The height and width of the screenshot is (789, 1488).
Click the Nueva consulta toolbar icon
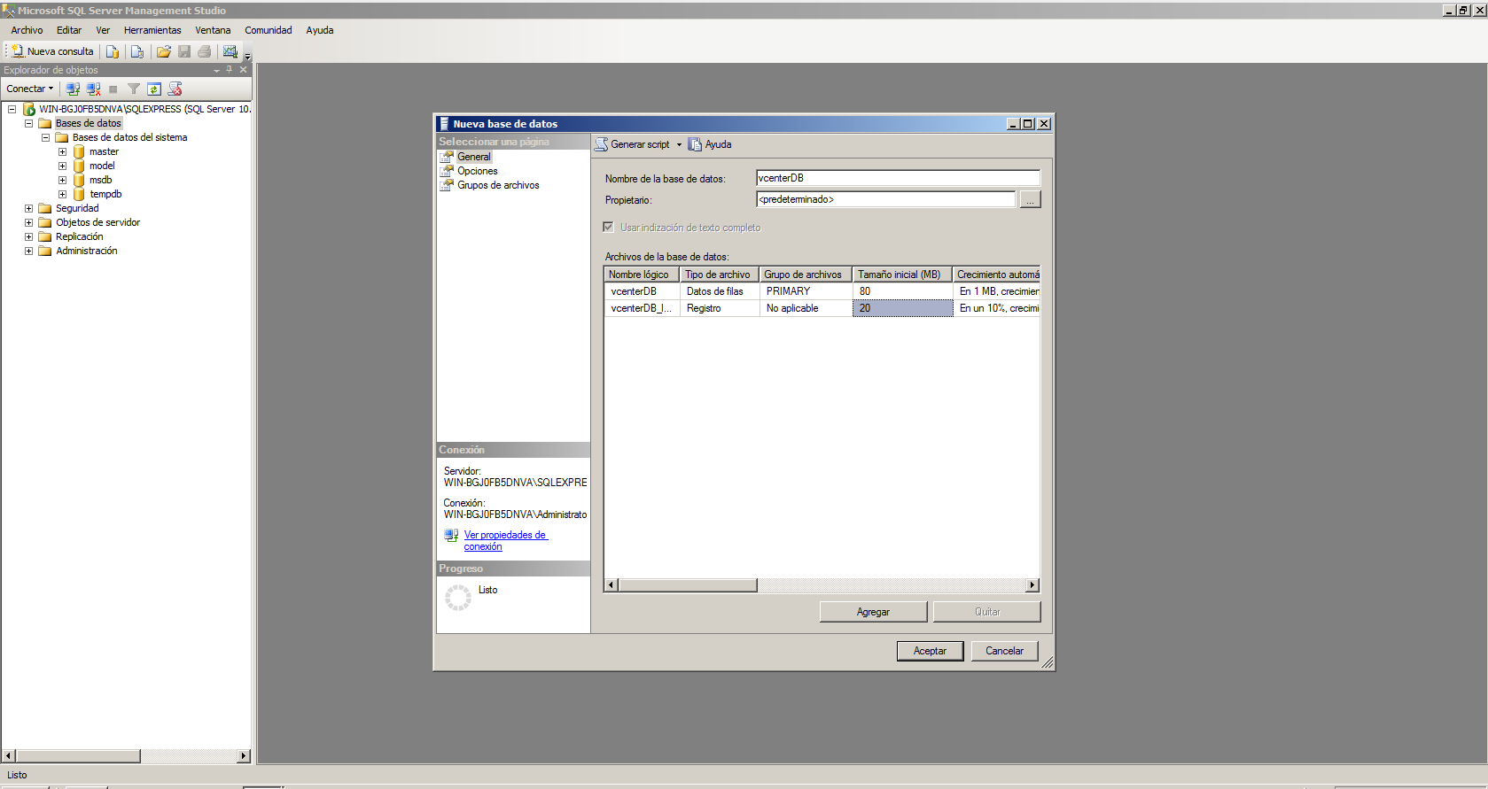(52, 51)
